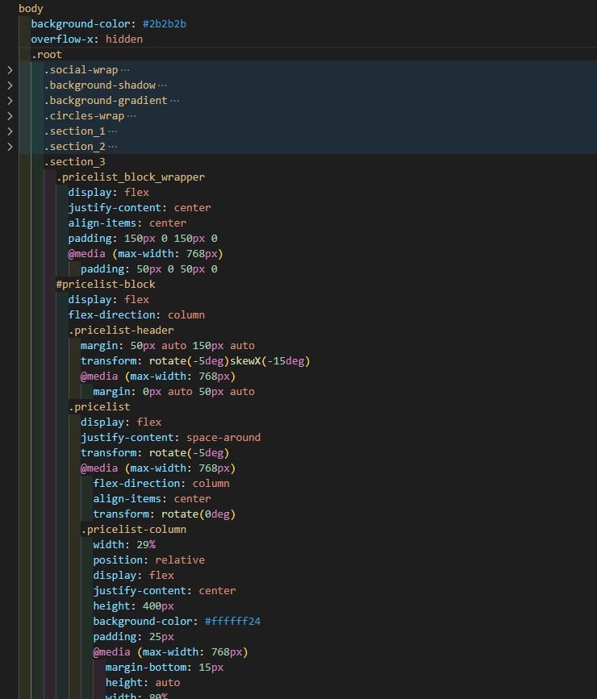The image size is (597, 699).
Task: Click the rotate(-5deg)skewX(-15deg) transform line
Action: point(195,360)
